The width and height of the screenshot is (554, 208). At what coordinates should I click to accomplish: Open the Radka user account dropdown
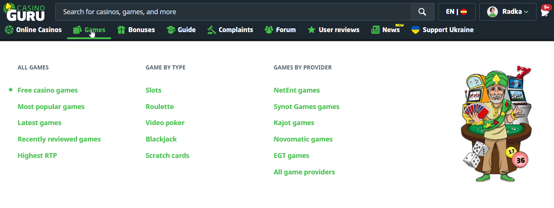click(x=507, y=12)
